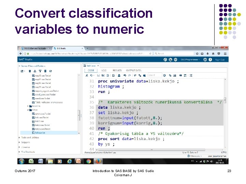246x184 pixels.
Task: Collapse the Server Files and Folders section
Action: coord(19,66)
